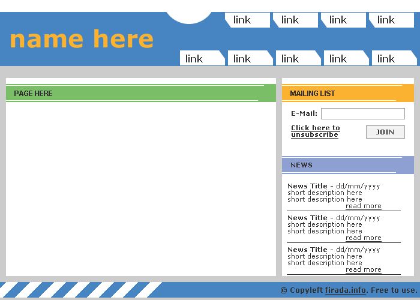Viewport: 420px width, 300px height.
Task: Click the '© Copyleft' footer text
Action: tap(302, 290)
